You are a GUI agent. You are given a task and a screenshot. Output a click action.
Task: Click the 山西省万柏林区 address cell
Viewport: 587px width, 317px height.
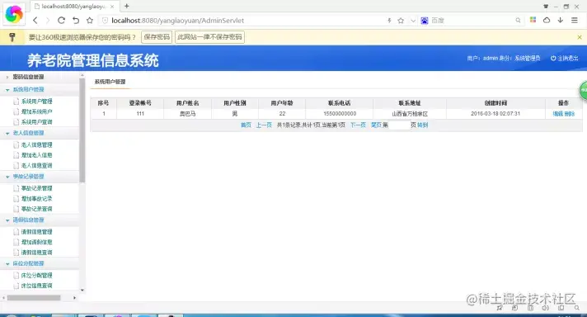[410, 114]
